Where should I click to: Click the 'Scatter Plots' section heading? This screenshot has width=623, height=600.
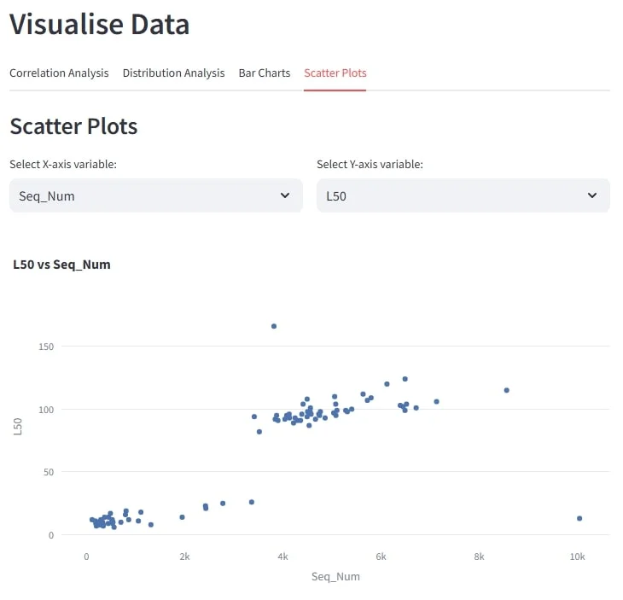(73, 126)
